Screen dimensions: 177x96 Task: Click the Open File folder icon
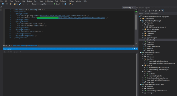(x=14, y=4)
